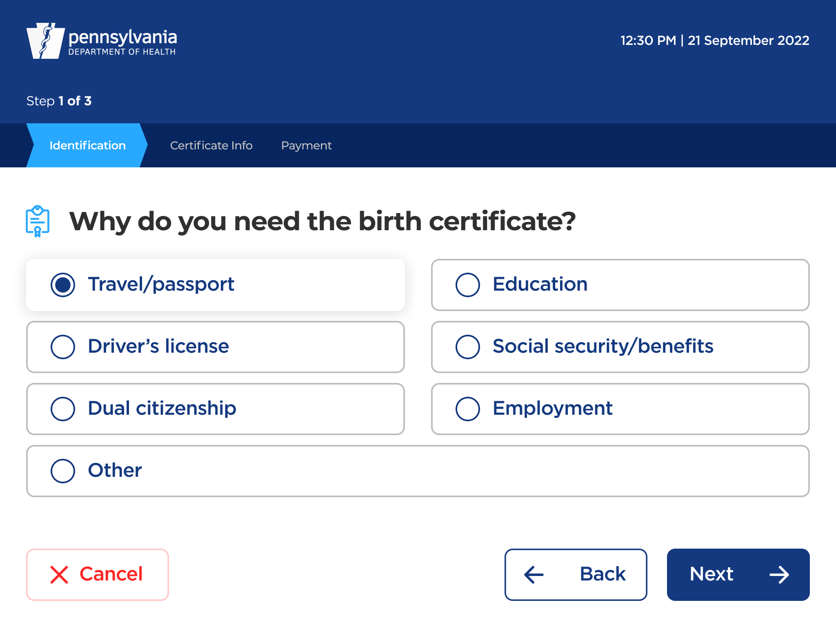
Task: Switch to the Certificate Info step
Action: (211, 145)
